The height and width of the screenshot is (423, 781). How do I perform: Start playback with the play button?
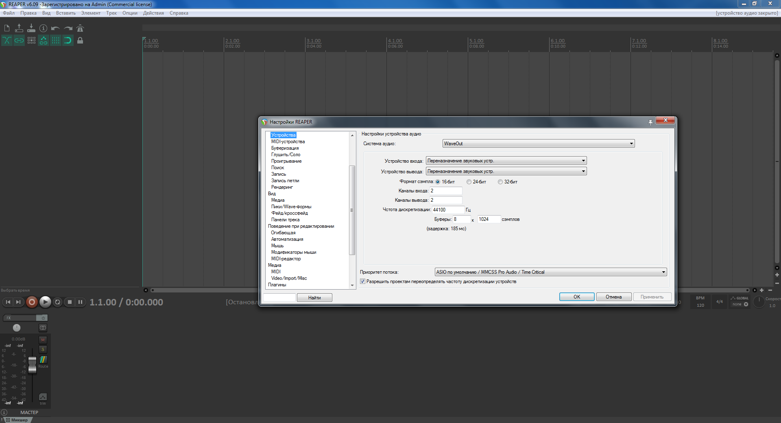pyautogui.click(x=45, y=302)
